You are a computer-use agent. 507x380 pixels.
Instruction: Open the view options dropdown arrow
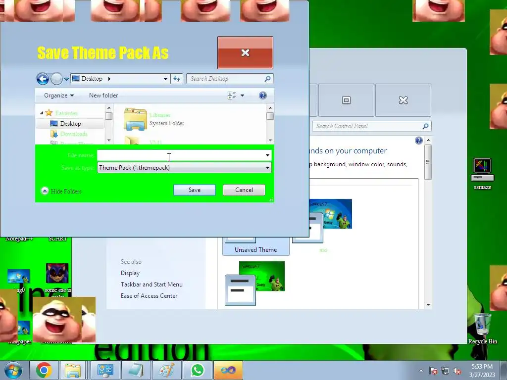click(x=242, y=95)
